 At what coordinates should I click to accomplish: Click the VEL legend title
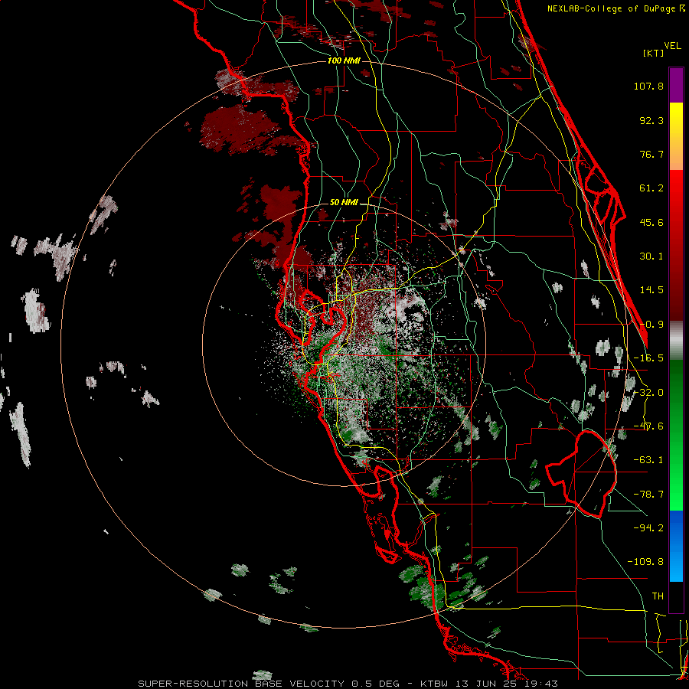[672, 46]
